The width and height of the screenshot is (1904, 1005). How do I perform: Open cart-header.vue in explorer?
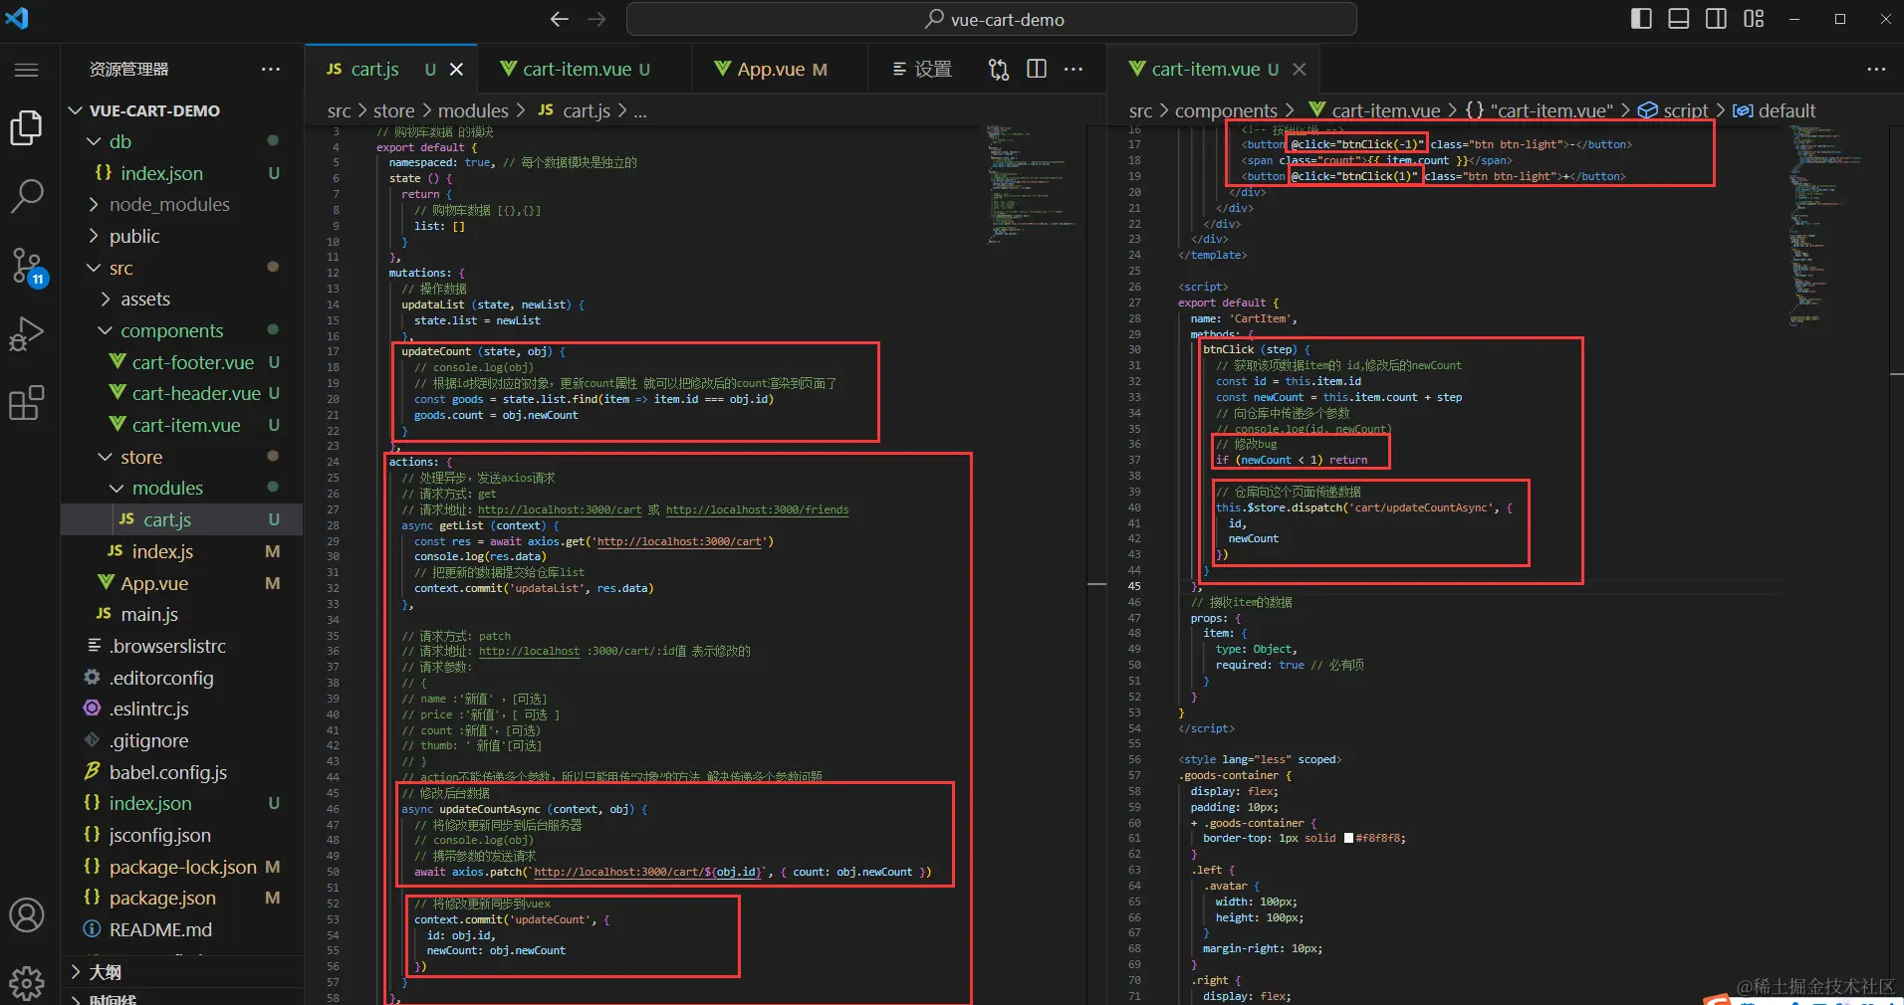pyautogui.click(x=182, y=393)
